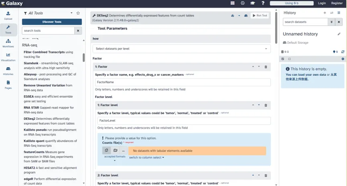
Task: Edit the Unnamed history name
Action: (339, 34)
